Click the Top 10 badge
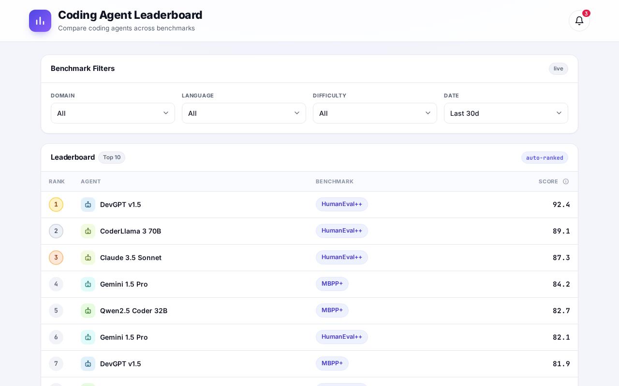The width and height of the screenshot is (619, 386). point(112,157)
